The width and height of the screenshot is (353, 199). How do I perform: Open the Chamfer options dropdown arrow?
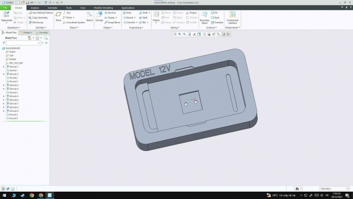(x=136, y=22)
